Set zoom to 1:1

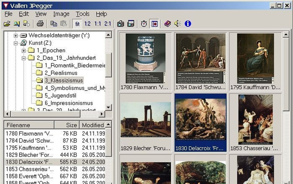[x=97, y=24]
